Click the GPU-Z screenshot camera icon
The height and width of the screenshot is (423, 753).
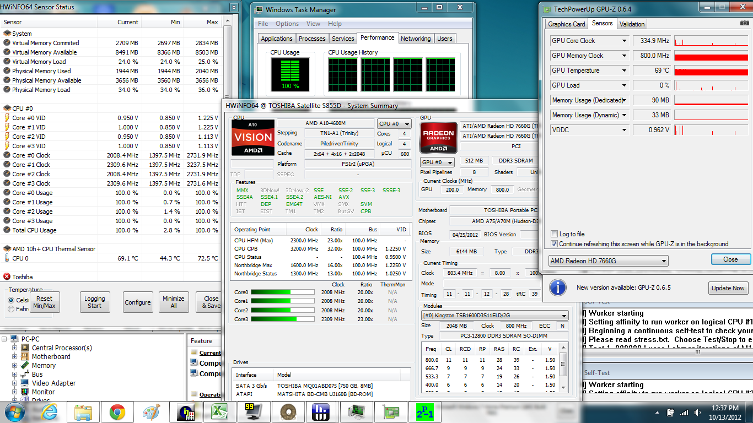tap(745, 24)
